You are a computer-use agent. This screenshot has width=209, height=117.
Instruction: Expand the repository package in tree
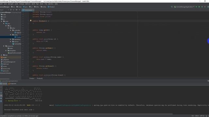click(10, 39)
